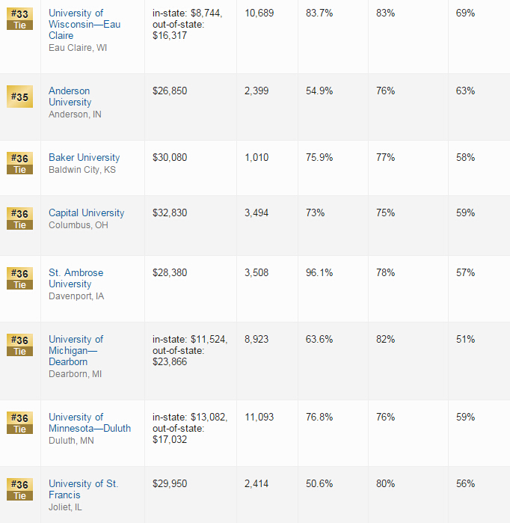Follow the St. Ambrose University link

click(76, 278)
